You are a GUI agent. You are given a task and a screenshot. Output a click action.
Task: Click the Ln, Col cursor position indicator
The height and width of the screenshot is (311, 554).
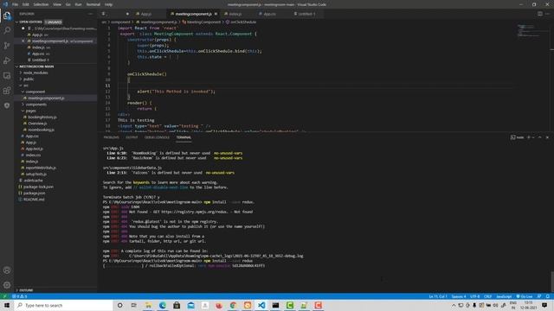coord(438,296)
